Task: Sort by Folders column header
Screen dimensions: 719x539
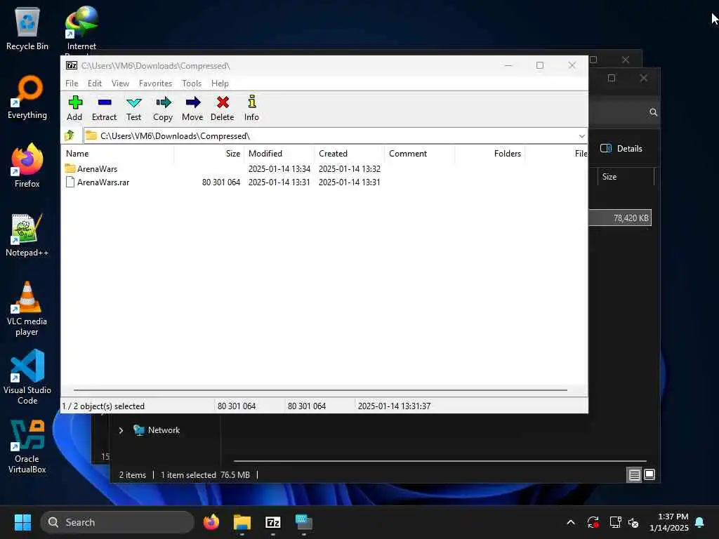Action: (x=489, y=154)
